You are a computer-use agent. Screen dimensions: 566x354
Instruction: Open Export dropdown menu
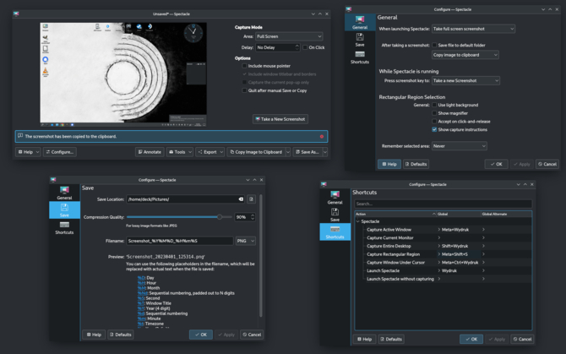[x=210, y=152]
